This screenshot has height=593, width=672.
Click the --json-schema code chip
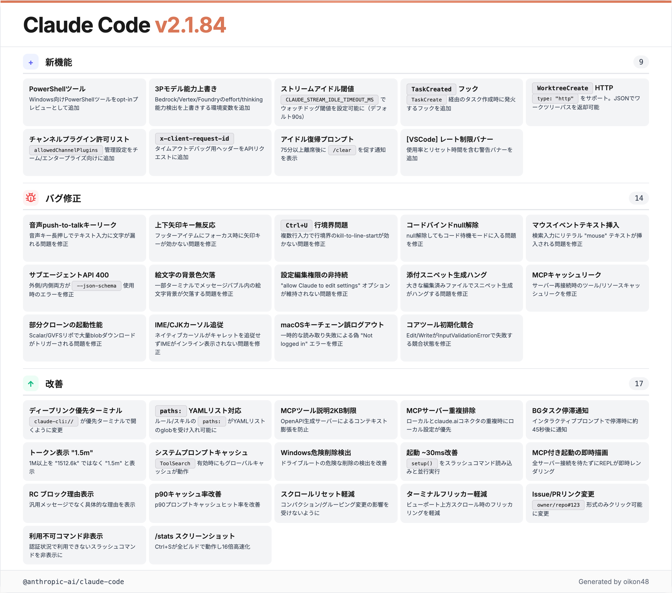(96, 286)
